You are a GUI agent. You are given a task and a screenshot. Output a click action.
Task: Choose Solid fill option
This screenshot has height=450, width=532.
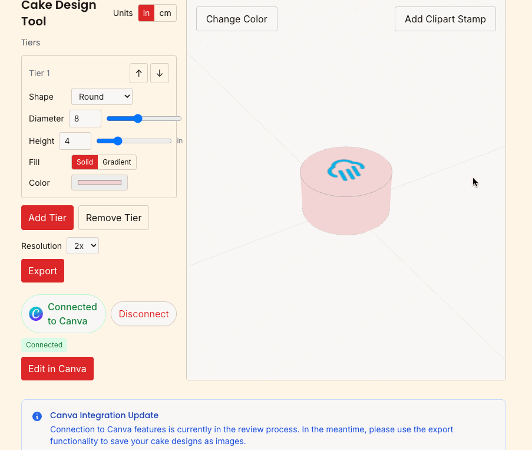(84, 162)
